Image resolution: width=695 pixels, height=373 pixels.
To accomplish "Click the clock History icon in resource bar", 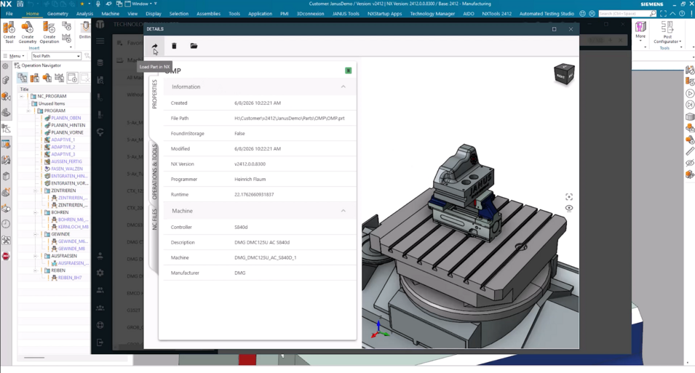I will pyautogui.click(x=7, y=224).
